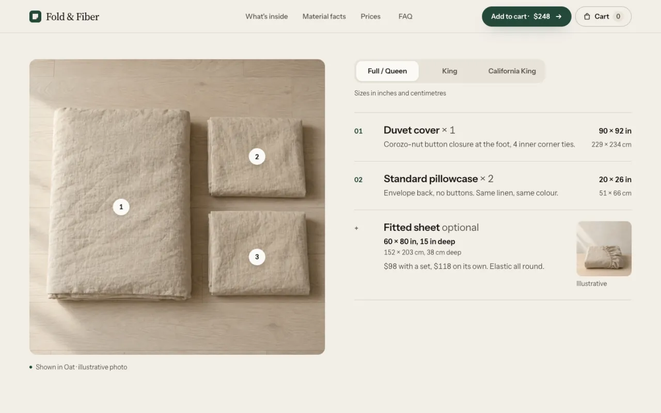661x413 pixels.
Task: Click hotspot marker 3 on lower pillowcase
Action: point(257,257)
